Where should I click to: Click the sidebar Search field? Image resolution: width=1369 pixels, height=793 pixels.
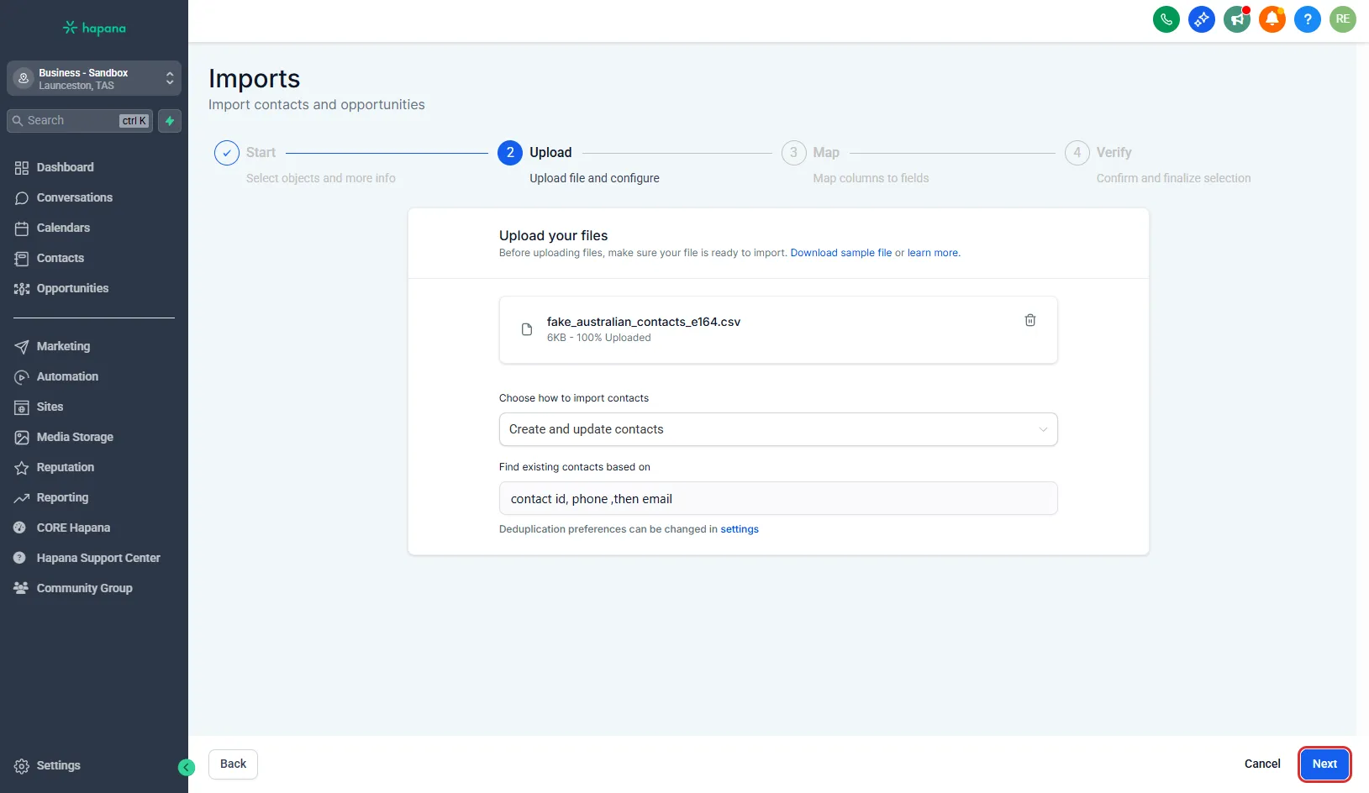[x=80, y=121]
